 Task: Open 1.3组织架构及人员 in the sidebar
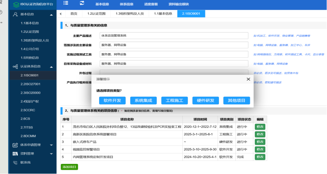(35, 40)
